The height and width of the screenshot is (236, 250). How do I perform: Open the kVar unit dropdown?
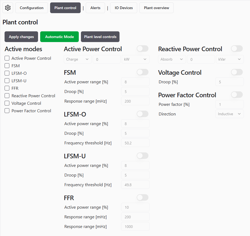(230, 59)
